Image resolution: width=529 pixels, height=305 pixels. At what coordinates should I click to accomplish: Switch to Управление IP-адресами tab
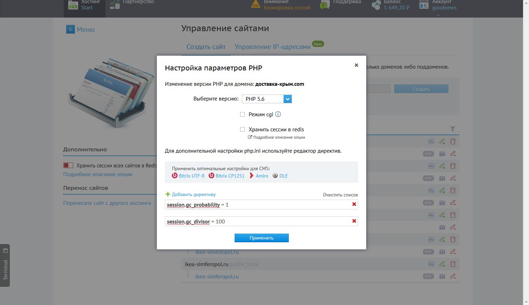(x=272, y=47)
